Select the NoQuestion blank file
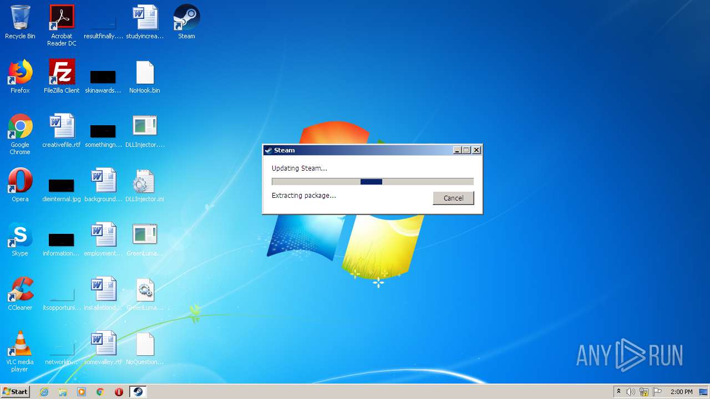The image size is (710, 399). tap(145, 348)
